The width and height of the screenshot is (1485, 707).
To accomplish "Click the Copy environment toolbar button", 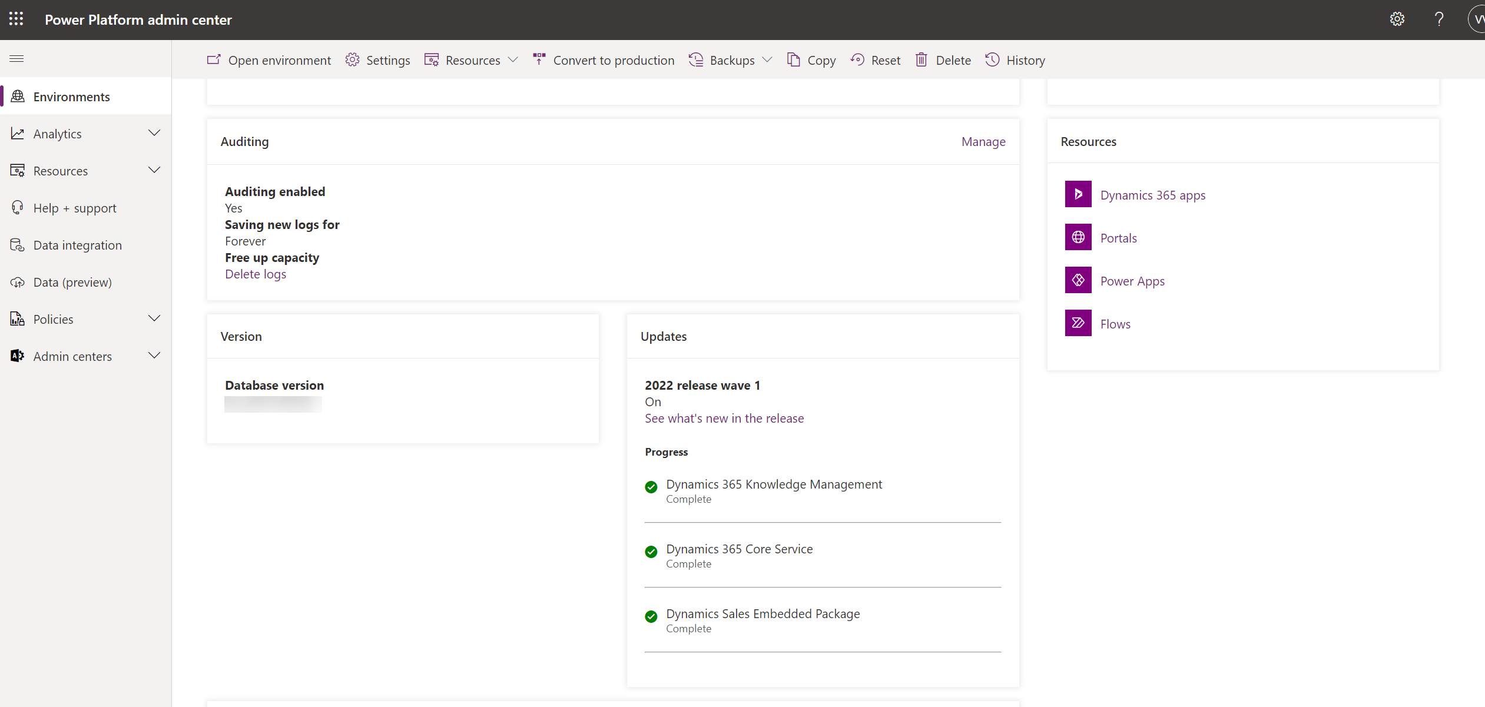I will 811,60.
